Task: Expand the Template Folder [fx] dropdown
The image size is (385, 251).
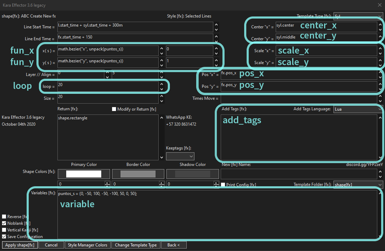Action: [358, 184]
